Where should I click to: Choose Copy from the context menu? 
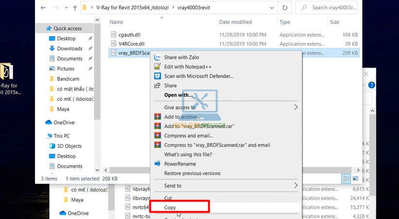[x=170, y=207]
